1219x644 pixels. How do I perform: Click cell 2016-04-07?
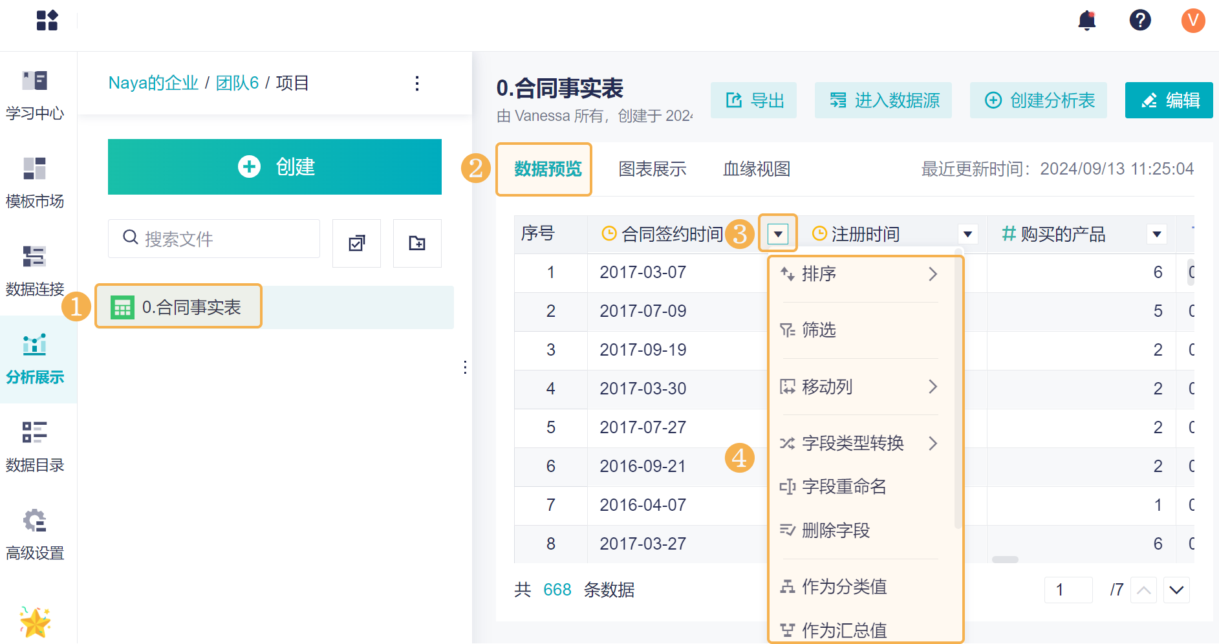tap(643, 505)
